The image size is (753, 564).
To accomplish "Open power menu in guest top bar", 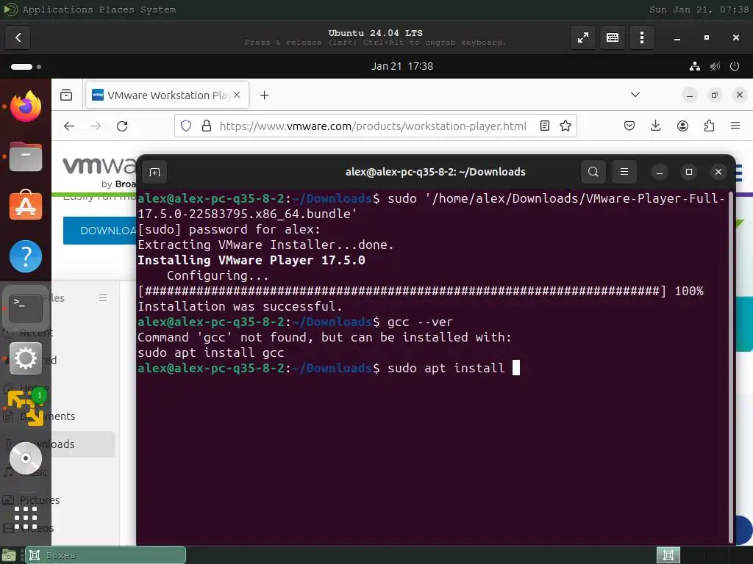I will [735, 66].
